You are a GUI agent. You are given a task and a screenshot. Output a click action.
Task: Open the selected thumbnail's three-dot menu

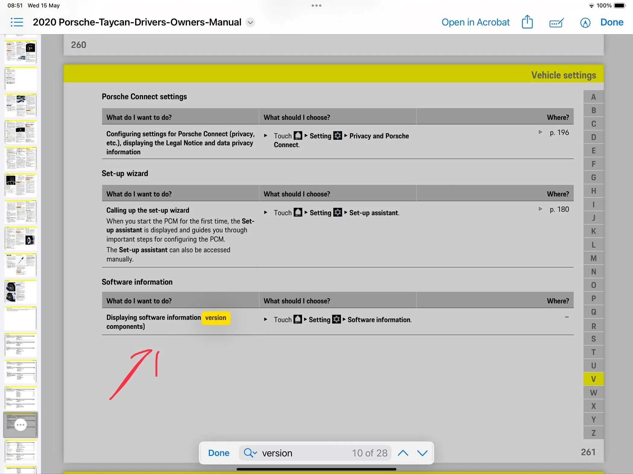click(x=20, y=425)
